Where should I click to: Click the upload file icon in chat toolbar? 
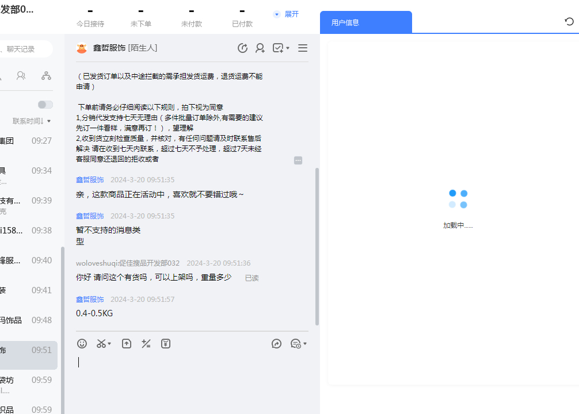(127, 344)
